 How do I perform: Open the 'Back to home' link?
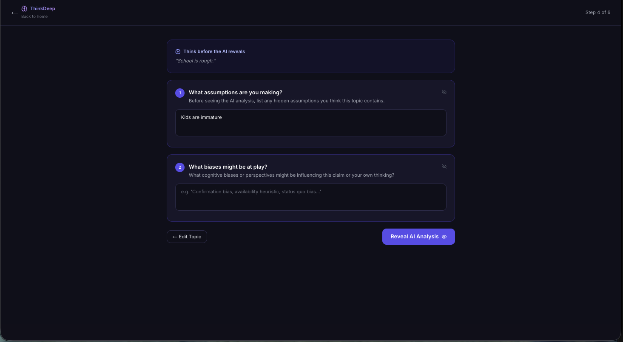tap(34, 17)
